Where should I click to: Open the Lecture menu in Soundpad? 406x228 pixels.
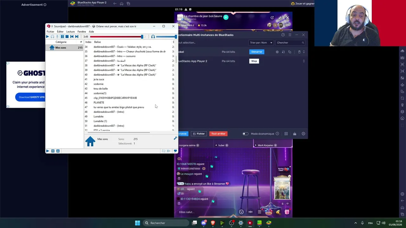pyautogui.click(x=70, y=32)
